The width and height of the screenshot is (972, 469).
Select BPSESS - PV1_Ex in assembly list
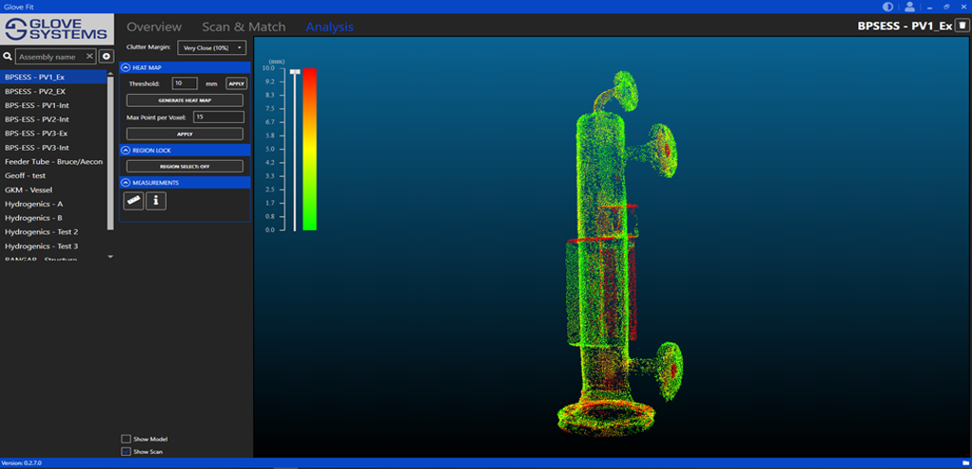[54, 78]
